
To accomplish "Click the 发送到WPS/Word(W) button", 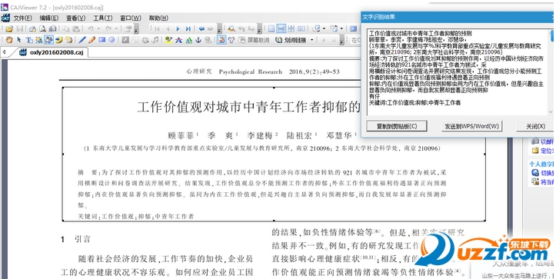I will tap(472, 126).
